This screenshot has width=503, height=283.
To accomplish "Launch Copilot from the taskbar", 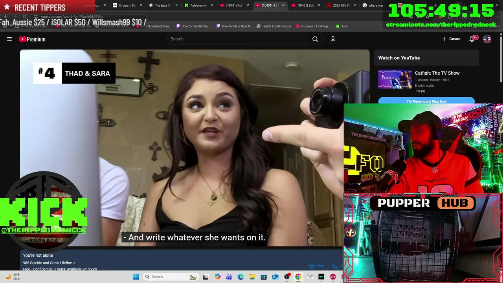I will [x=218, y=277].
